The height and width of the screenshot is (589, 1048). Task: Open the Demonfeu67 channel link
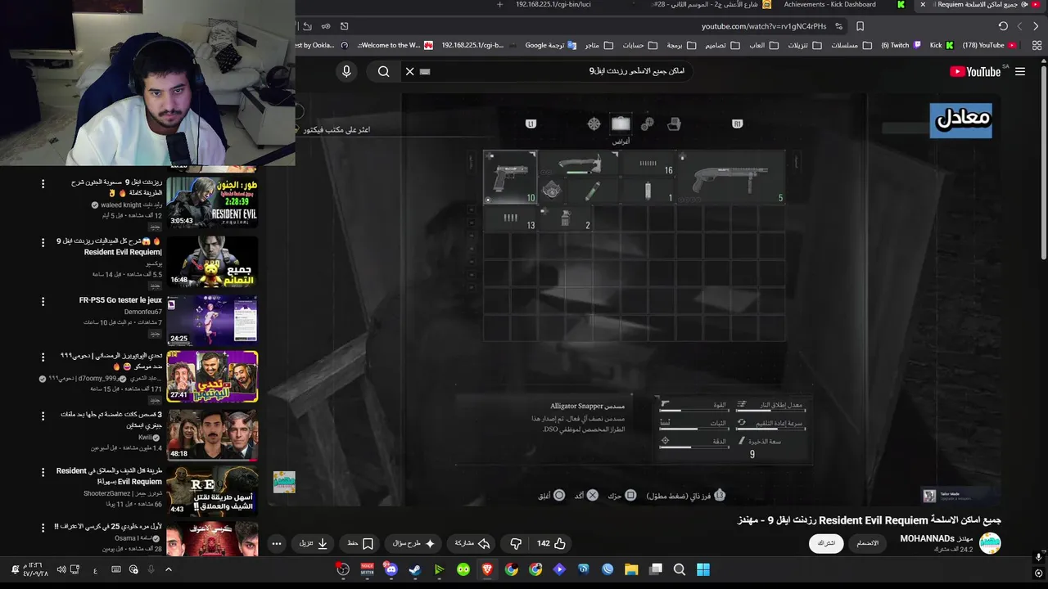[x=143, y=312]
